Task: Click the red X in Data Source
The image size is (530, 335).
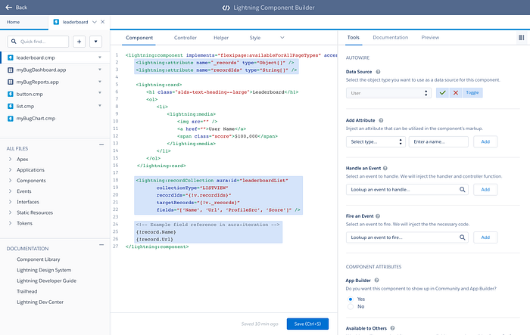Action: 455,92
